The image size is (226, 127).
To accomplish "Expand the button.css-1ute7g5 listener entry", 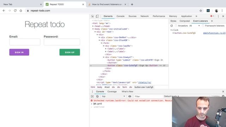I will (x=173, y=33).
